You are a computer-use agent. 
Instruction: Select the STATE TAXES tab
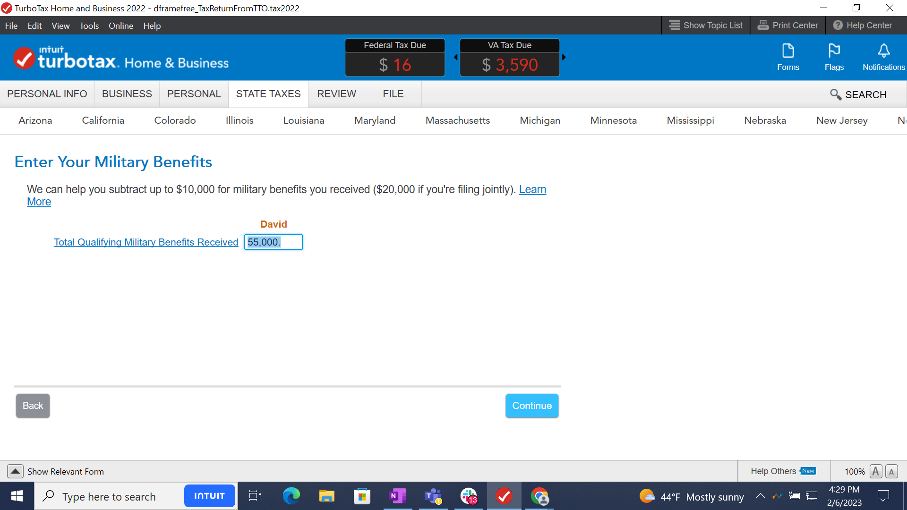(268, 94)
